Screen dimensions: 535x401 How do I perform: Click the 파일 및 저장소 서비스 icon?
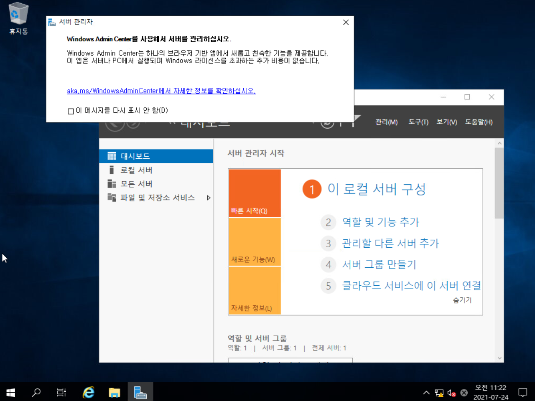click(x=112, y=197)
